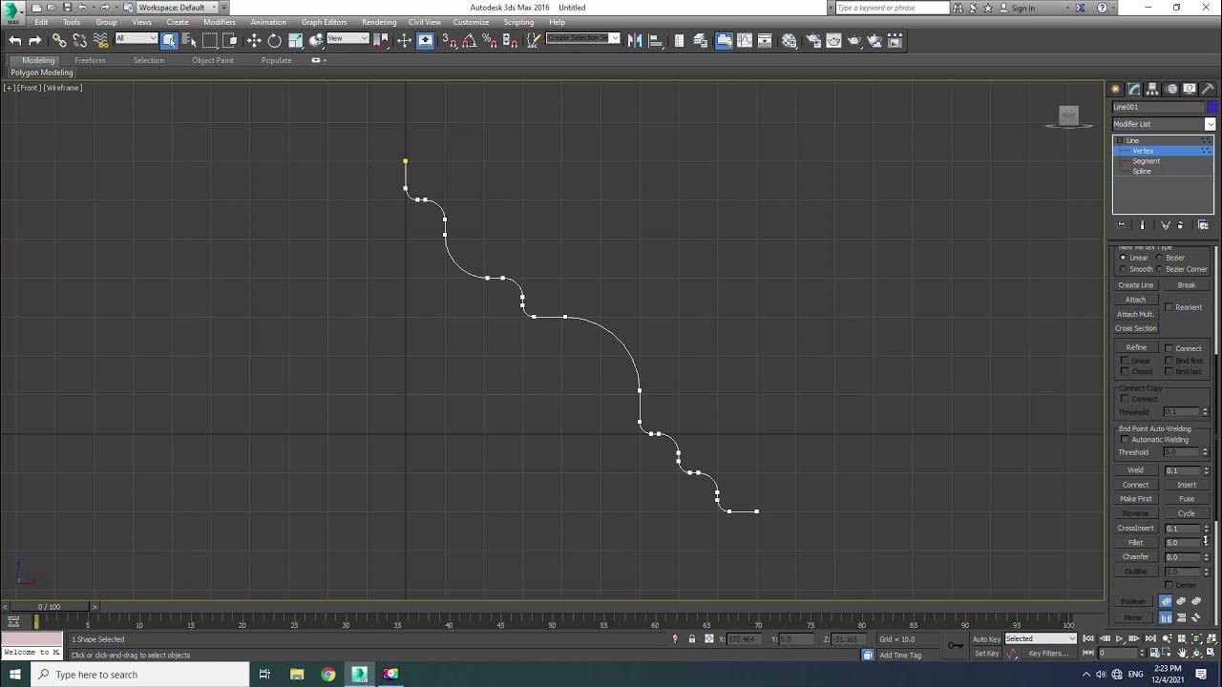Select the Smooth vertex type radio
Image resolution: width=1222 pixels, height=687 pixels.
point(1123,269)
